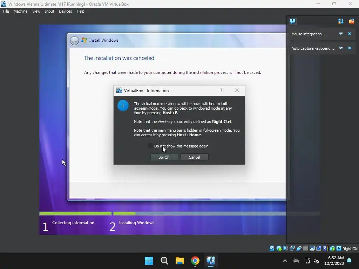
Task: Click the hard disk activity status icon
Action: tap(272, 248)
